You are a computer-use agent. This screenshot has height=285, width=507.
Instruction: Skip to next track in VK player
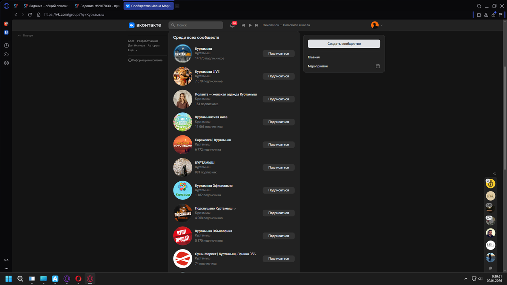click(x=257, y=25)
